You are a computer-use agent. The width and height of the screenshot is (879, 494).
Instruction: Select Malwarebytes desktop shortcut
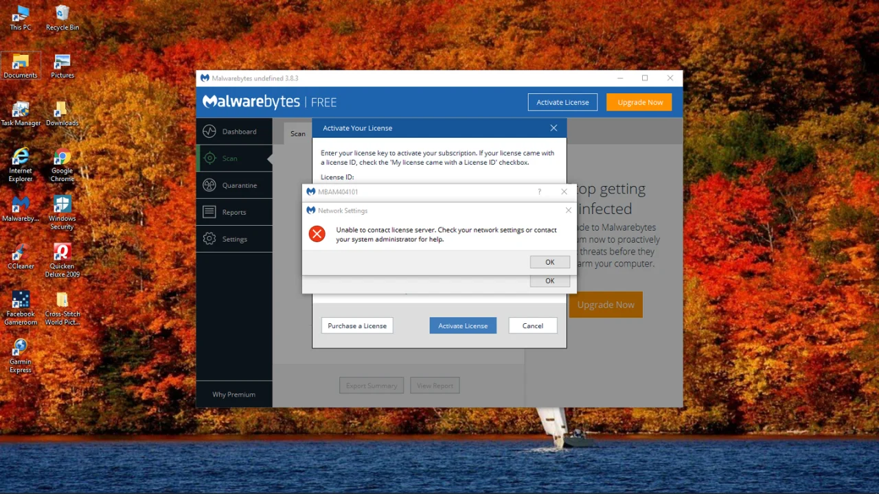point(21,209)
